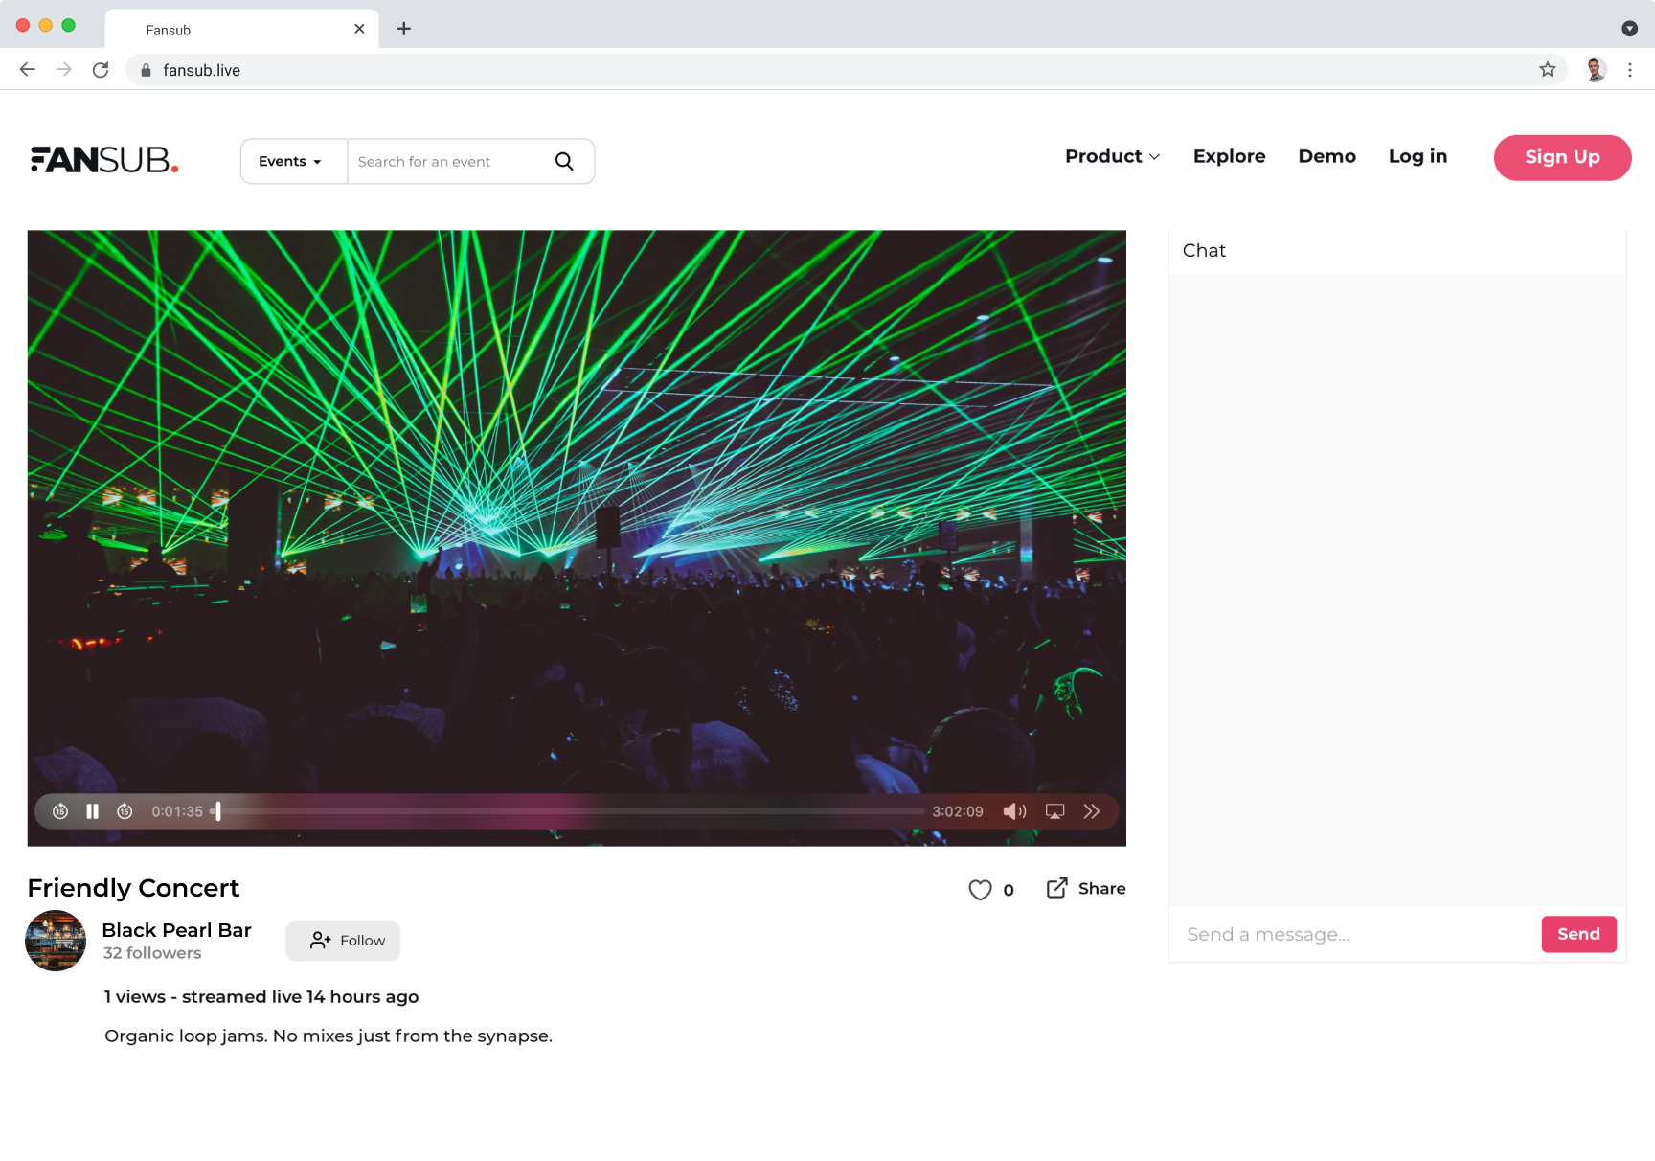Open the browser three-dot menu
The width and height of the screenshot is (1655, 1161).
tap(1630, 70)
